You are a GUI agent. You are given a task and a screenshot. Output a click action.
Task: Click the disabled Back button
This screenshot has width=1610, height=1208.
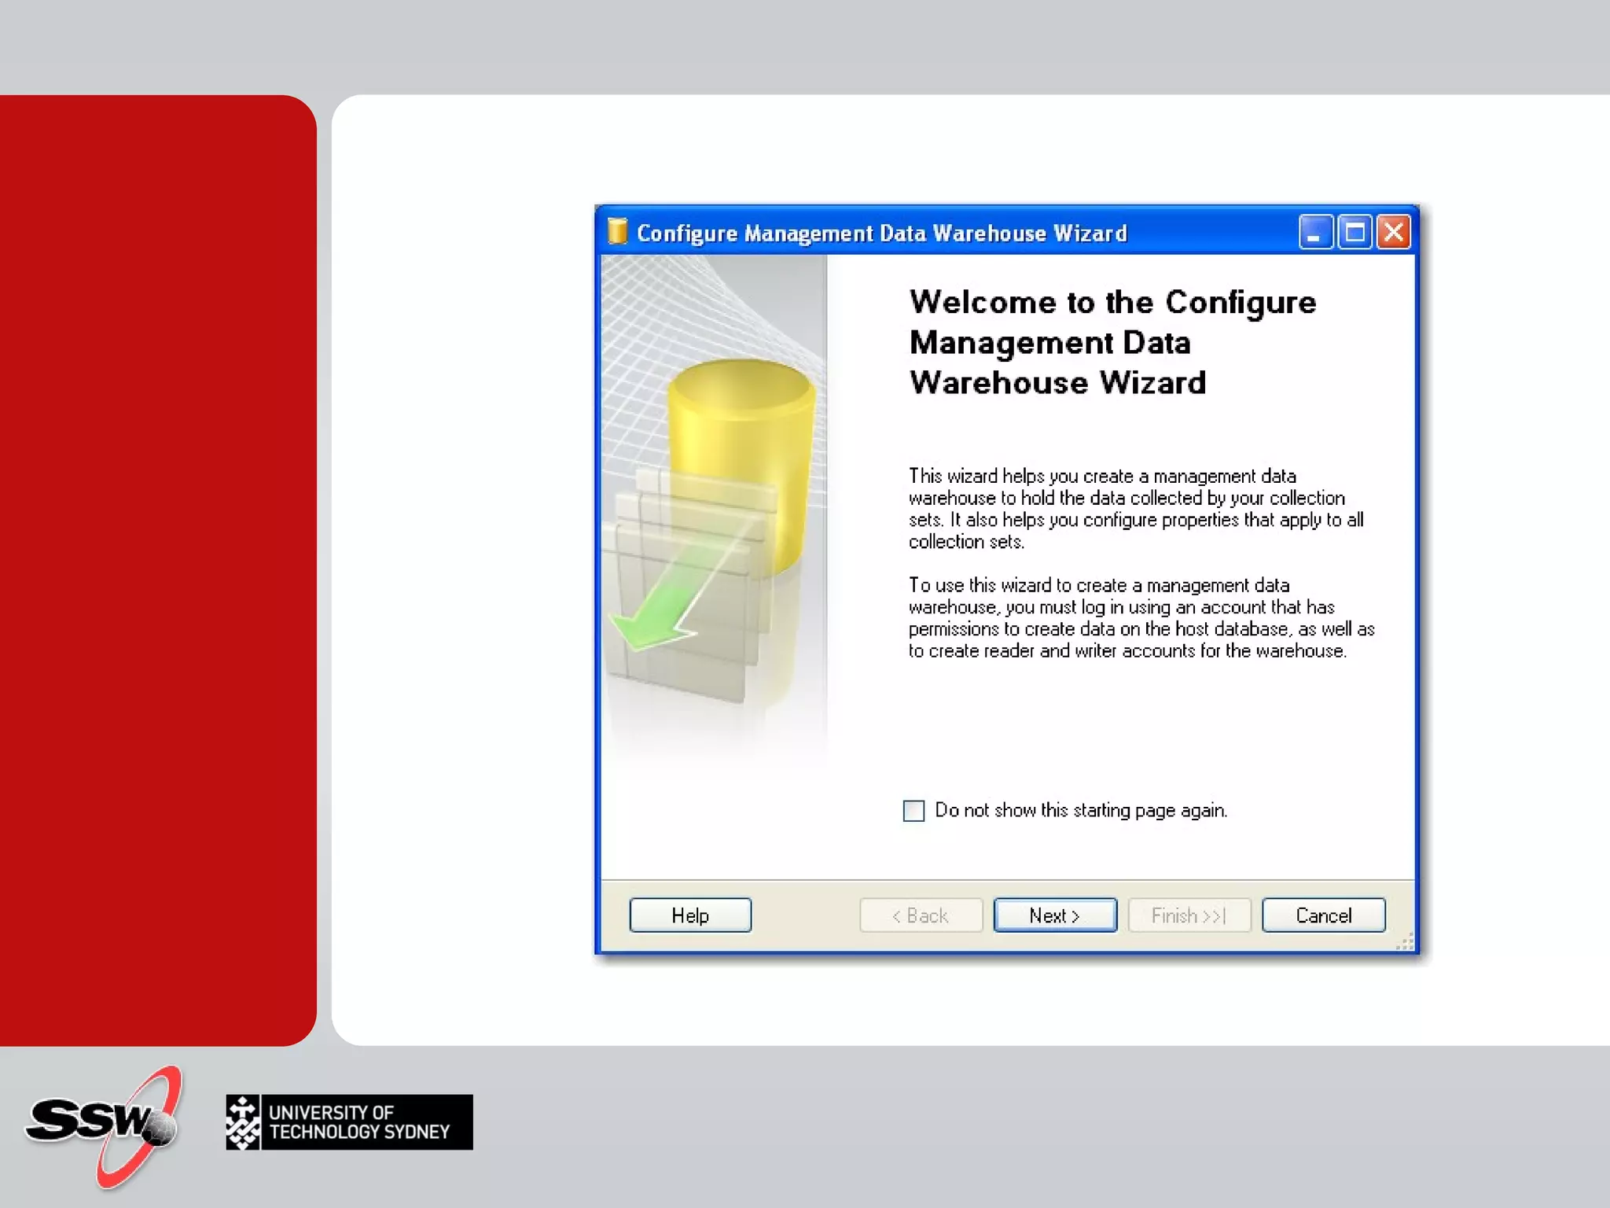(921, 915)
